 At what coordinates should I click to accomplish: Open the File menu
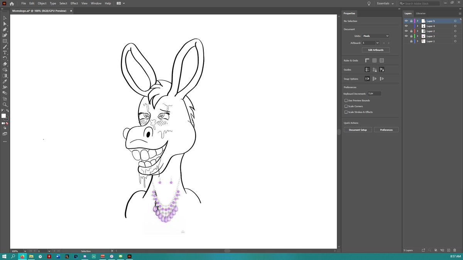click(x=24, y=3)
